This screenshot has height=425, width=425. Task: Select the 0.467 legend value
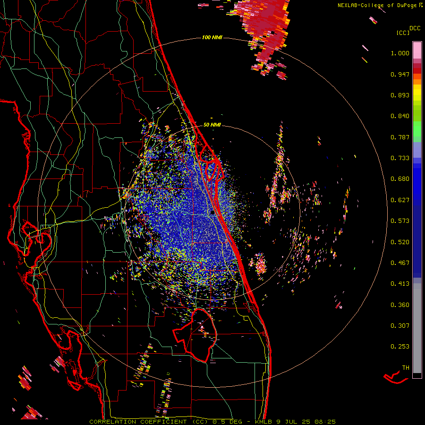point(400,263)
